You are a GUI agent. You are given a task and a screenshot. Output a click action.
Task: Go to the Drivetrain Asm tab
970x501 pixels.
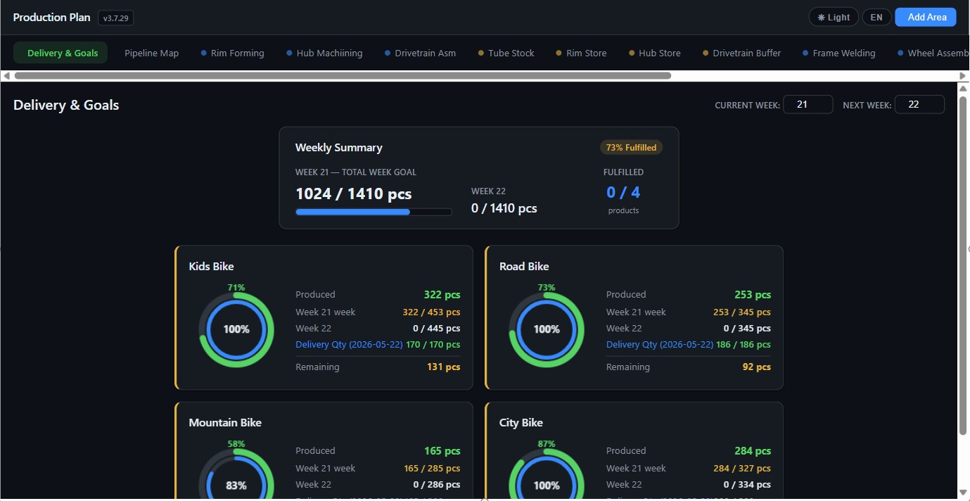coord(421,53)
